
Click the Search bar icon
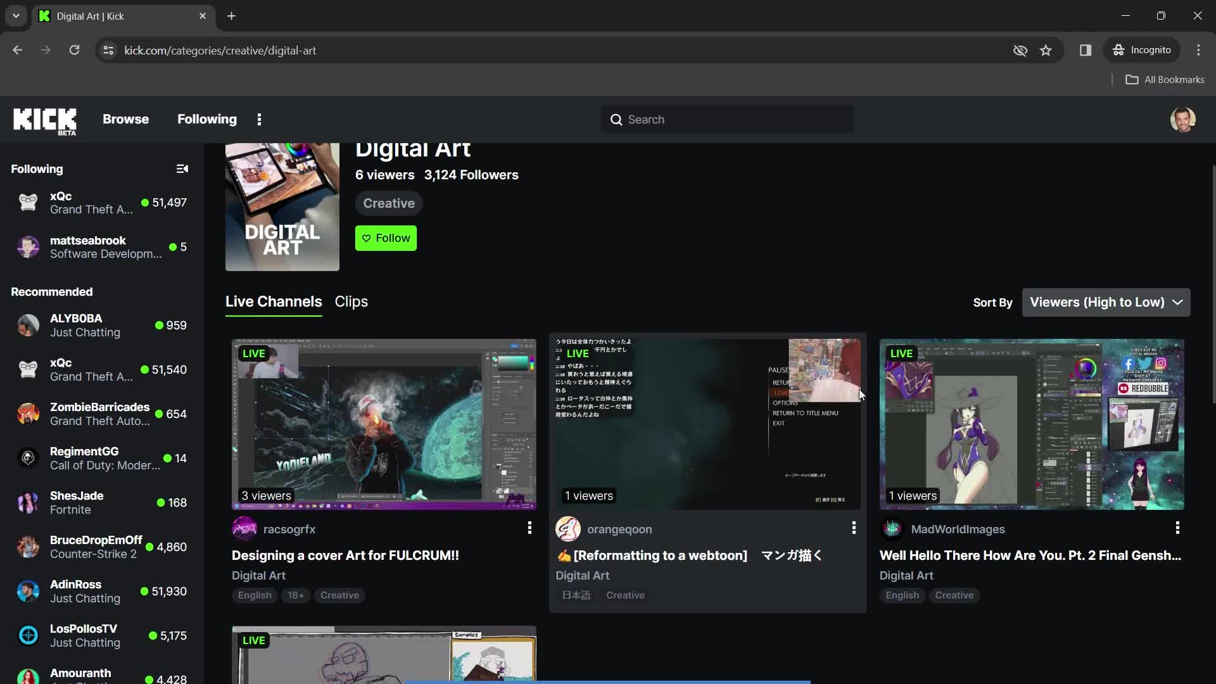pyautogui.click(x=616, y=120)
